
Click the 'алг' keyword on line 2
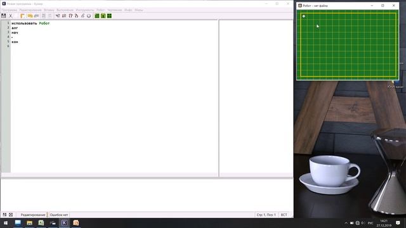tap(15, 28)
